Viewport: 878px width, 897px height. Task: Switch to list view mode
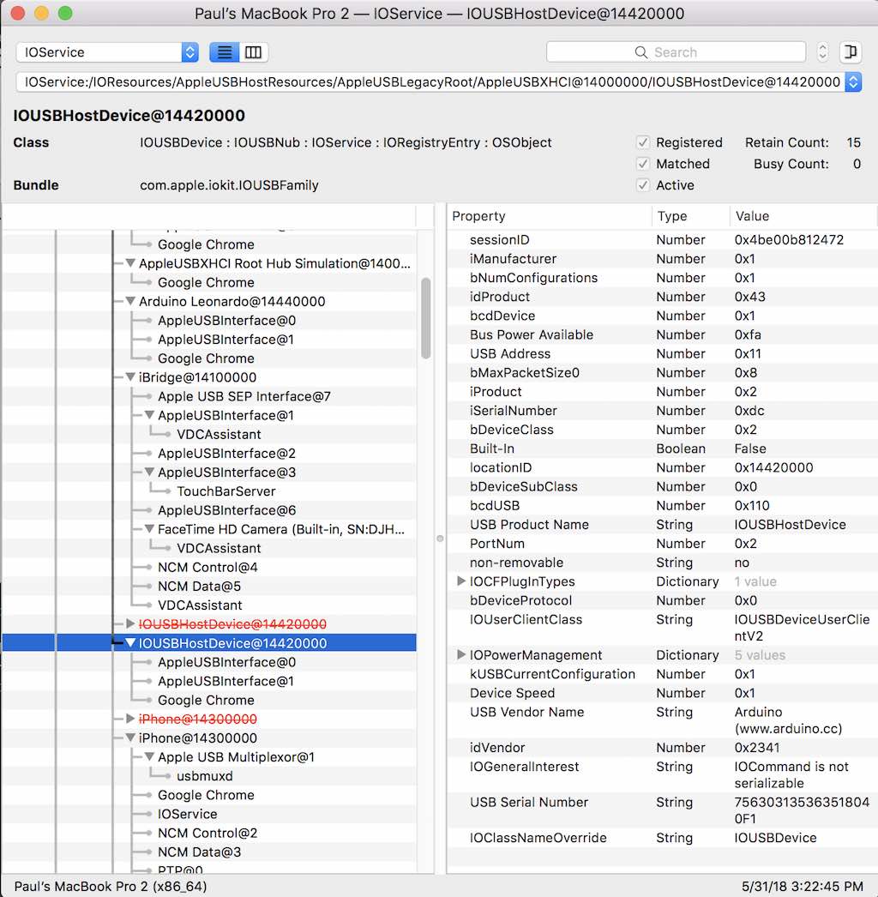[225, 52]
